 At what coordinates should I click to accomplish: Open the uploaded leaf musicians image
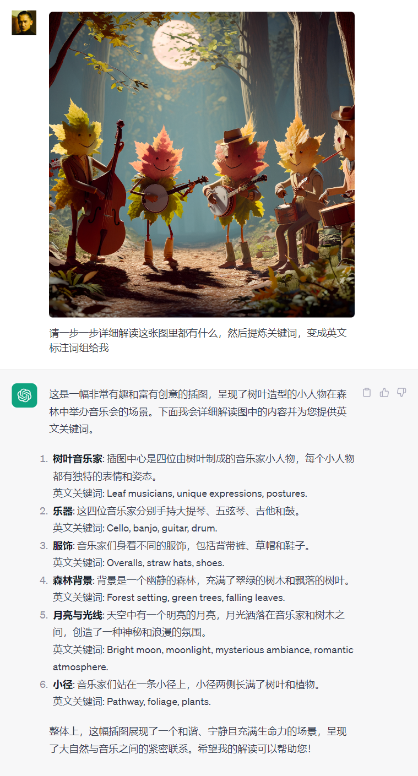[202, 165]
